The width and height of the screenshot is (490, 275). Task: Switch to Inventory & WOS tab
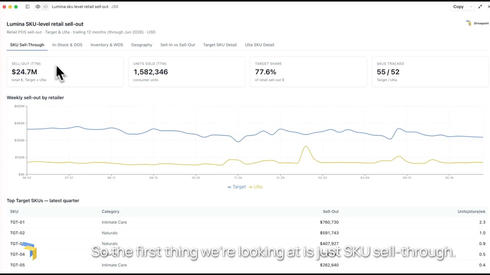tap(107, 45)
